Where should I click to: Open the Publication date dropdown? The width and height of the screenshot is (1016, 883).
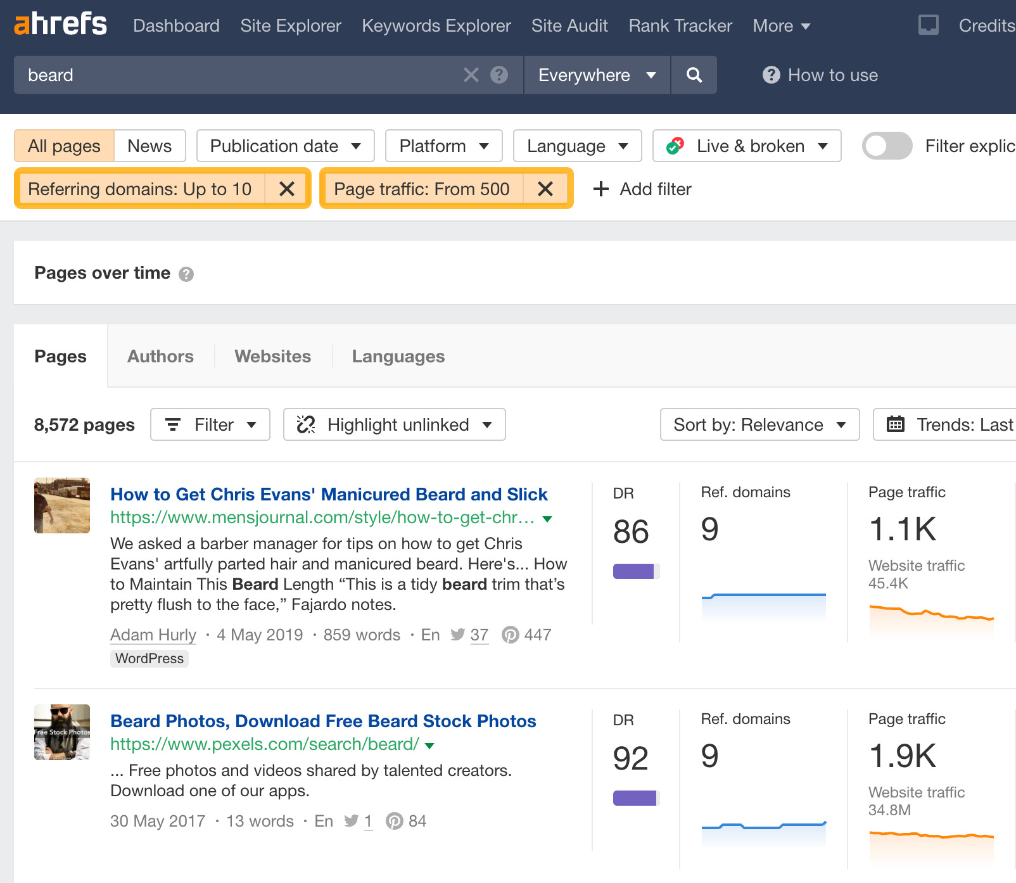pyautogui.click(x=285, y=146)
